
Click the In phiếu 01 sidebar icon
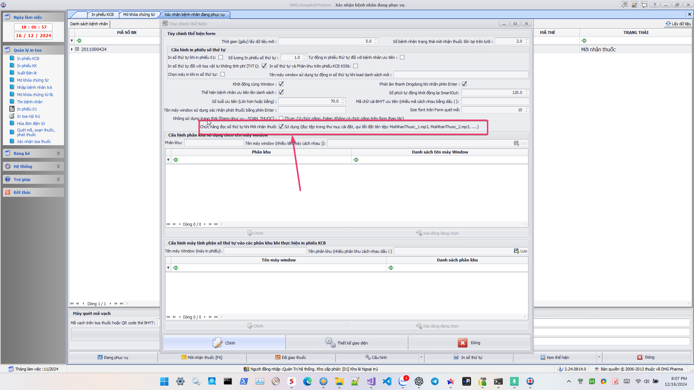[12, 109]
